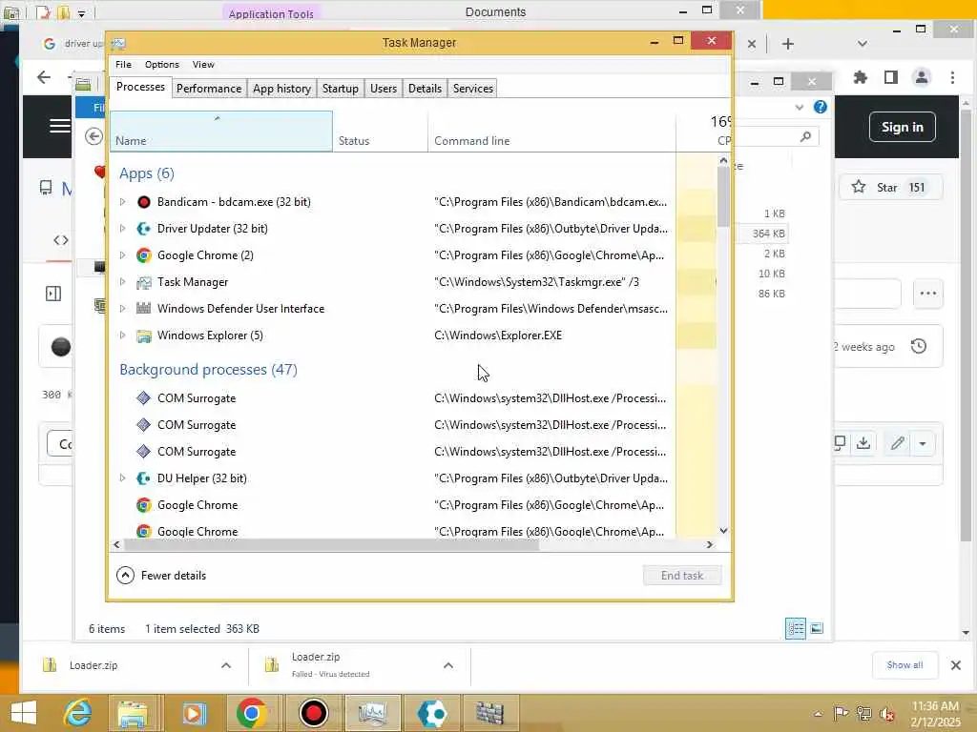Open the Windows Start button

point(24,713)
